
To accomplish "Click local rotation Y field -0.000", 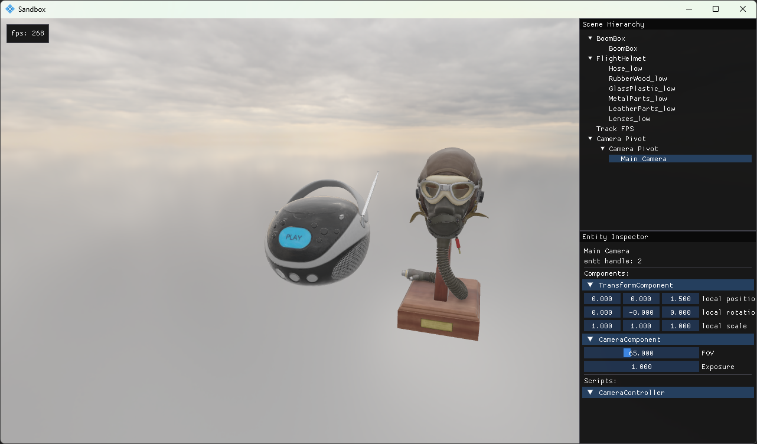I will [x=641, y=312].
